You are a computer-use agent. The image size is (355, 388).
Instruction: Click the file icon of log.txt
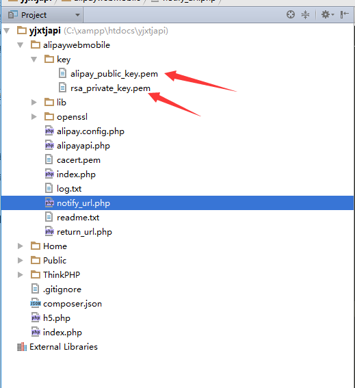coord(49,188)
